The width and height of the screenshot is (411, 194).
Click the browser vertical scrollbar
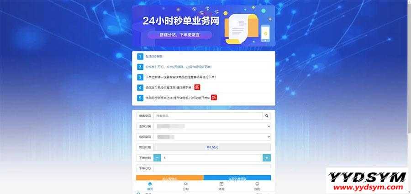410,97
